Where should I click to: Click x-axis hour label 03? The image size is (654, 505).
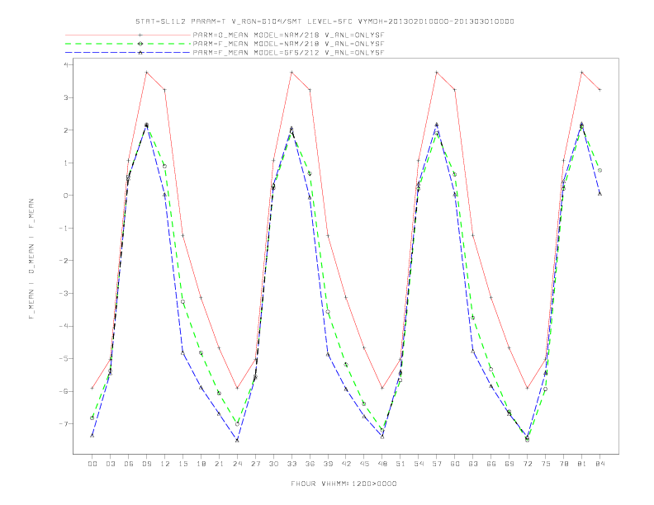(110, 464)
